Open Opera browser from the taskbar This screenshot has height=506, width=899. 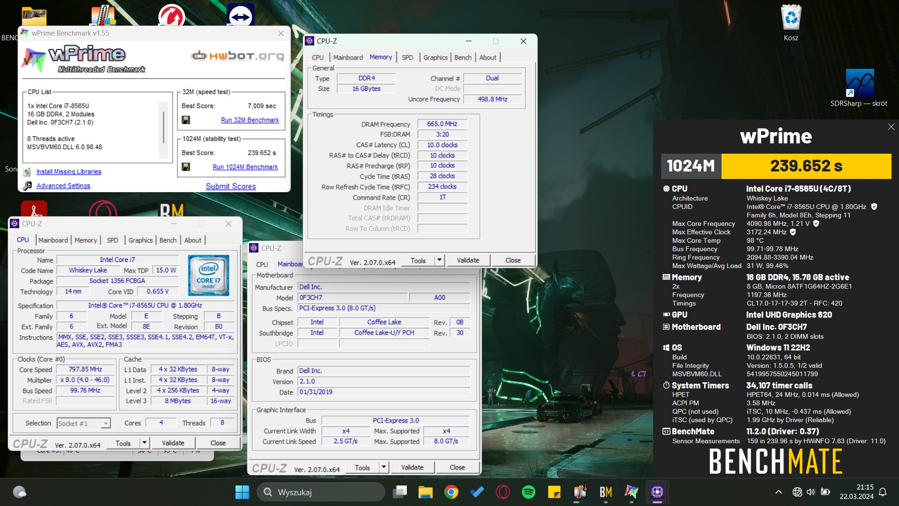click(503, 492)
